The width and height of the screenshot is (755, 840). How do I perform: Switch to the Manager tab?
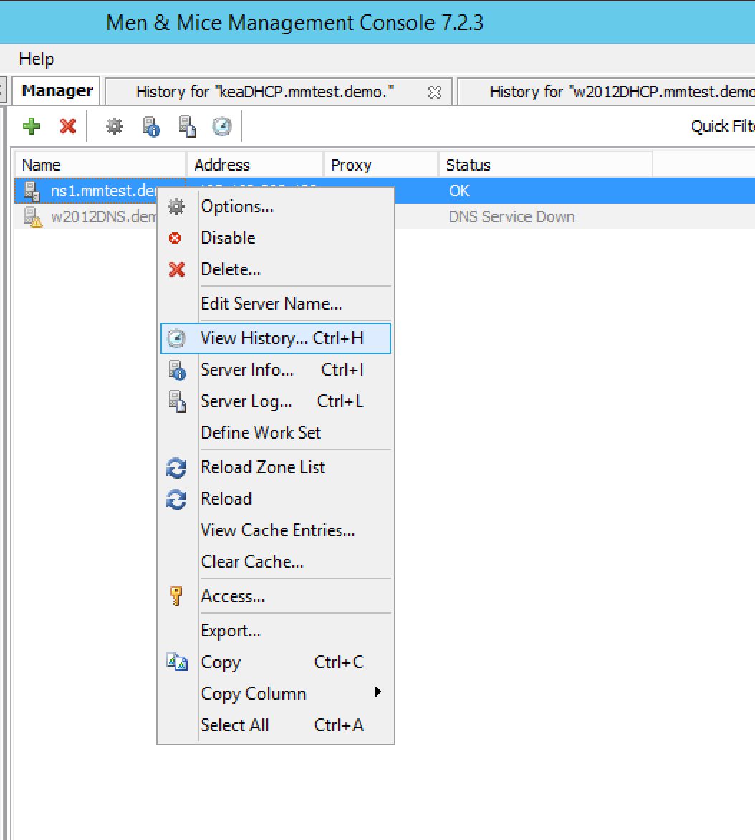click(x=57, y=91)
